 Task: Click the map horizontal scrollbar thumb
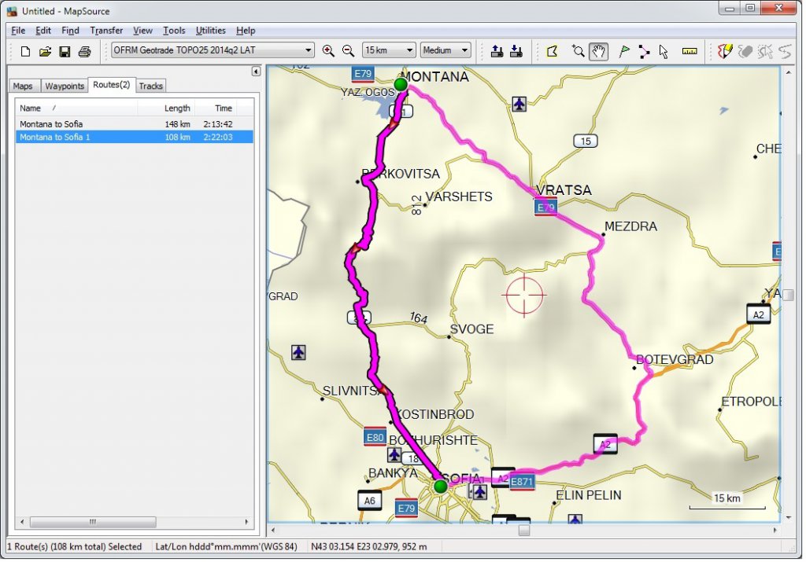point(523,531)
